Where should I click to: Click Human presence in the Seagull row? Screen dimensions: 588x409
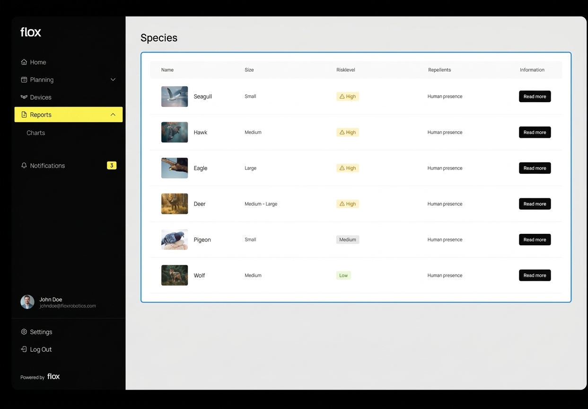pyautogui.click(x=445, y=97)
